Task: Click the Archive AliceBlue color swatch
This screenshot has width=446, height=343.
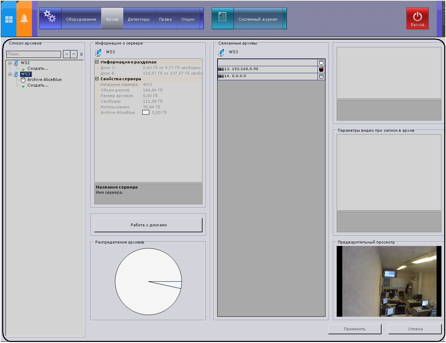Action: [x=146, y=112]
